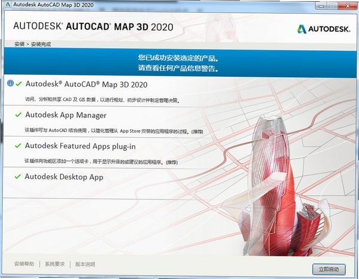
Task: Select the Autodesk App Manager product title
Action: [x=66, y=115]
